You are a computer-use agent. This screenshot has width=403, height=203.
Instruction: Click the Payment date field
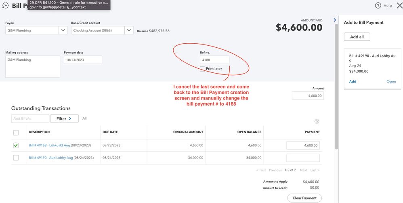click(83, 60)
